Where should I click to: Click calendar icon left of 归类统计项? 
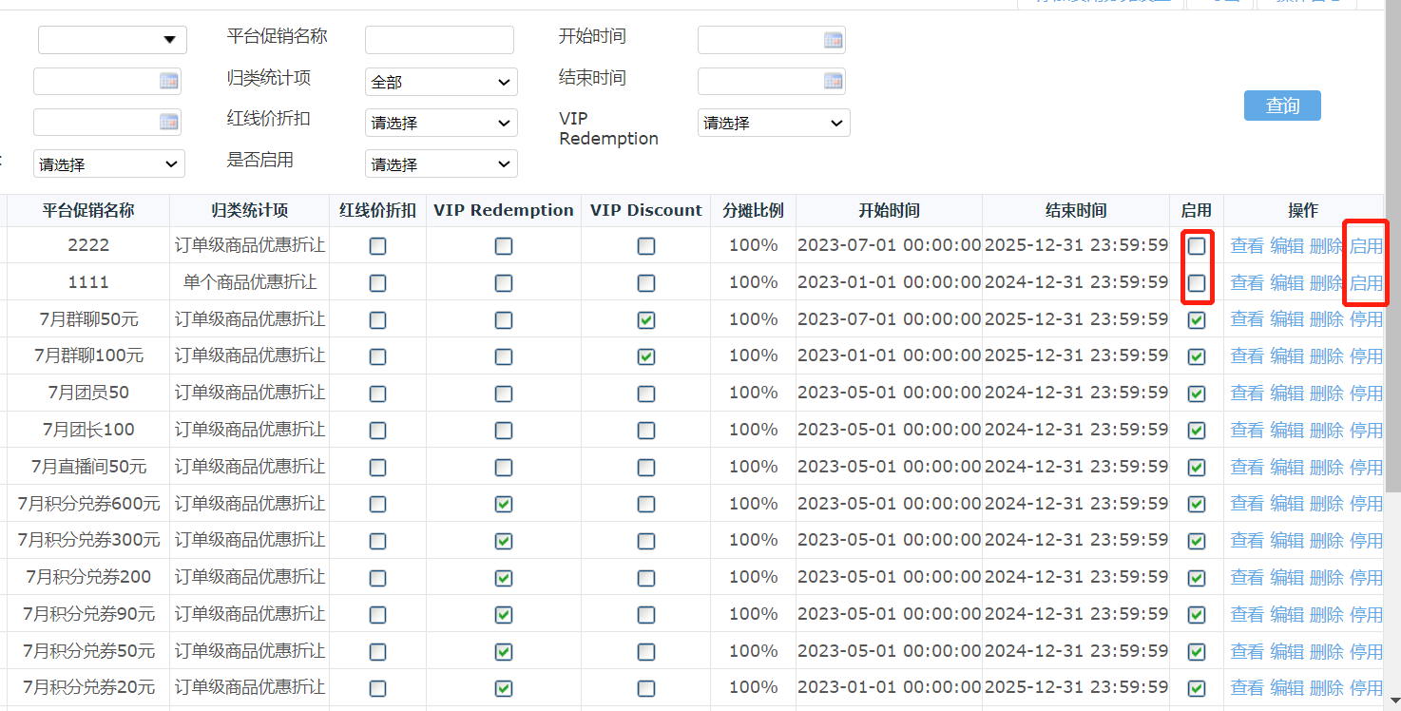pos(169,82)
